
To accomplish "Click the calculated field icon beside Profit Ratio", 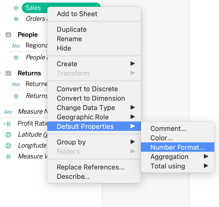I will tap(7, 124).
